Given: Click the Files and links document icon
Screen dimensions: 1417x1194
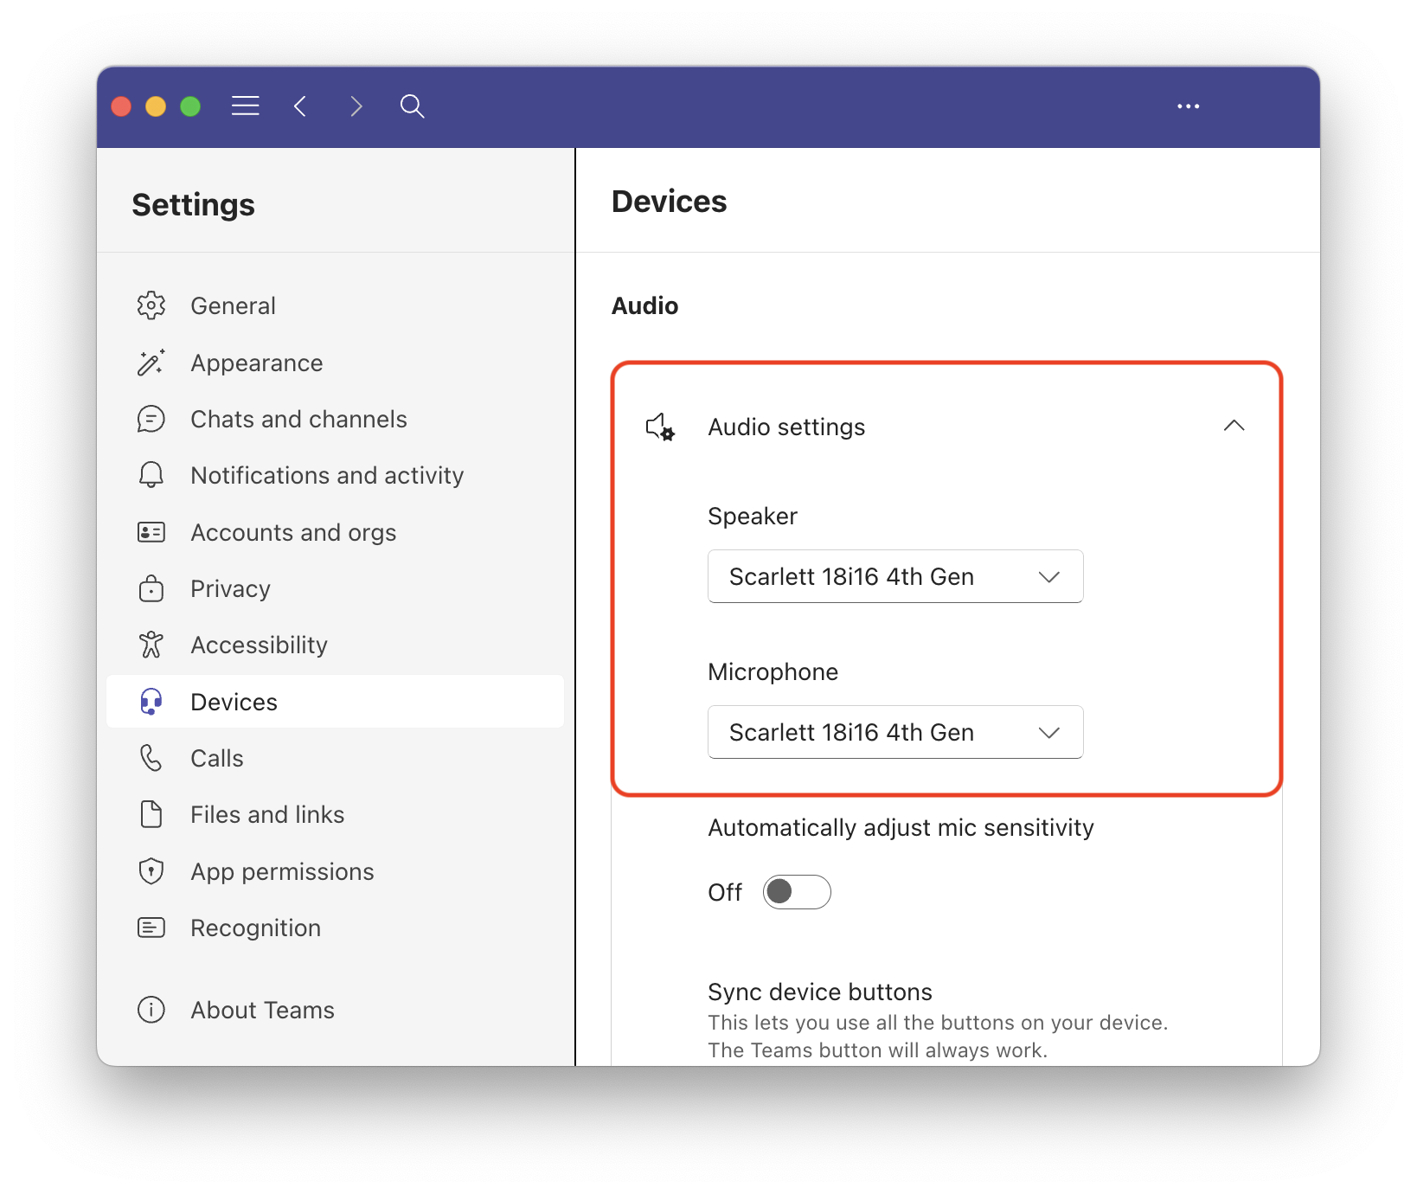Looking at the screenshot, I should 151,814.
